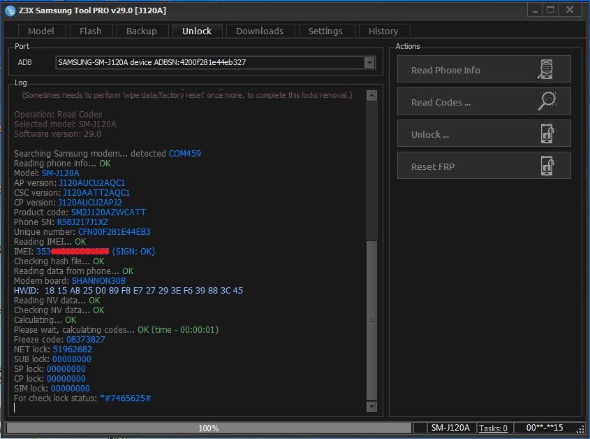Maximize the Z3X Samsung Tool window
590x439 pixels.
point(551,10)
